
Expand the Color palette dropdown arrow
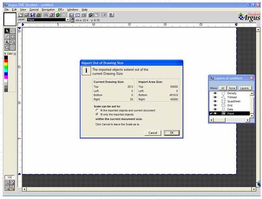(15, 54)
